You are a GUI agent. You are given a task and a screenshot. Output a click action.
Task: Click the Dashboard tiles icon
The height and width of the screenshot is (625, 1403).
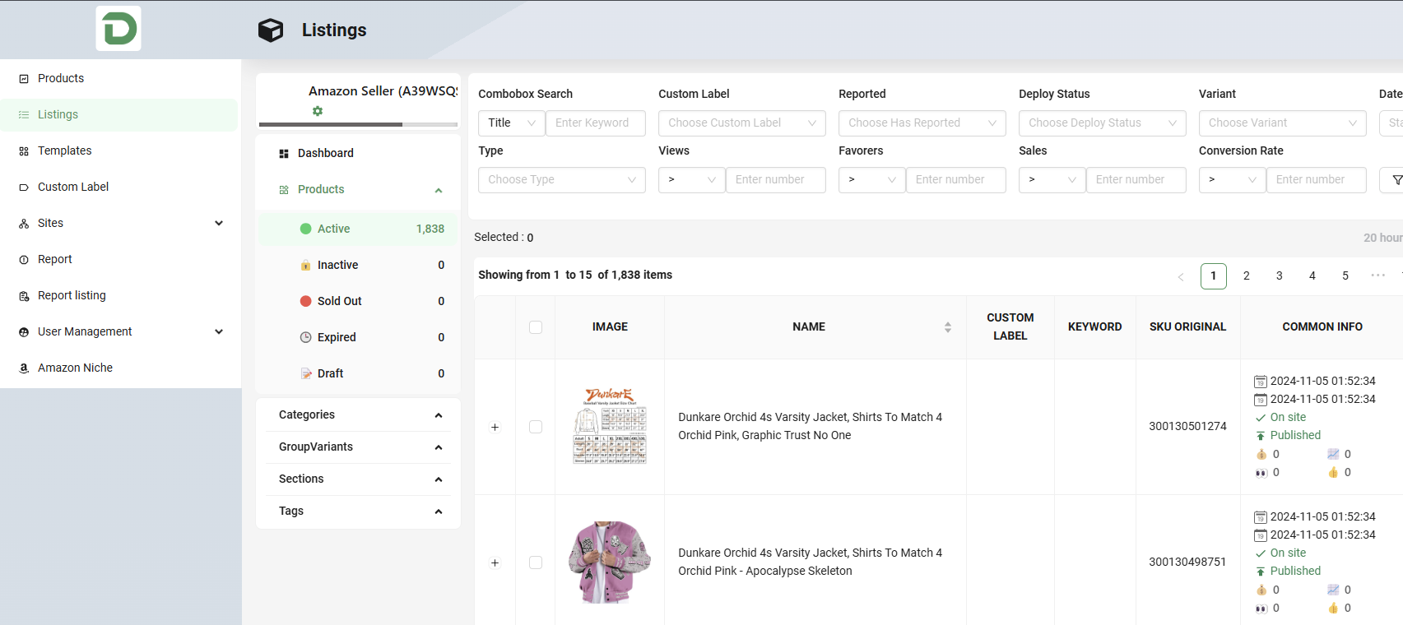coord(284,154)
